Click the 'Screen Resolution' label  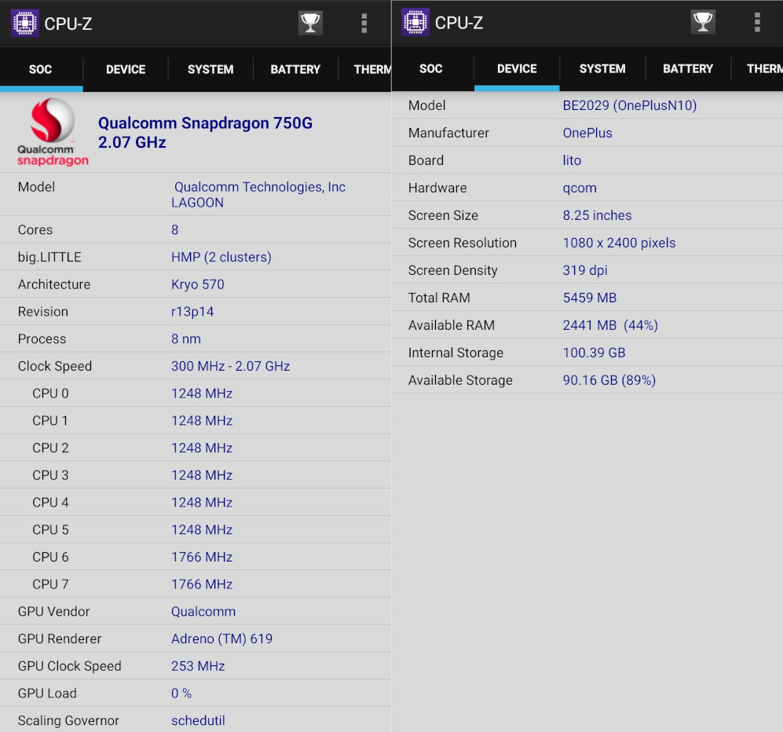pyautogui.click(x=463, y=243)
